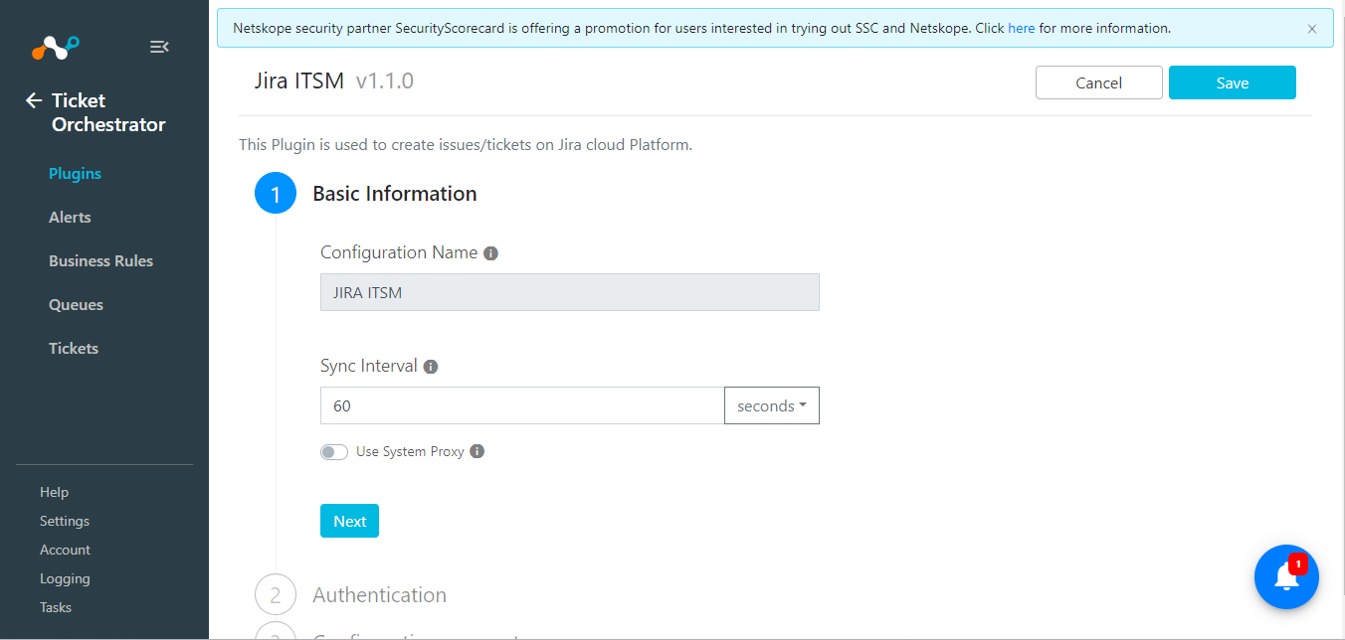
Task: Click the Authentication step heading
Action: pyautogui.click(x=380, y=595)
